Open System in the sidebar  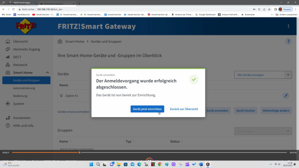coord(18,104)
